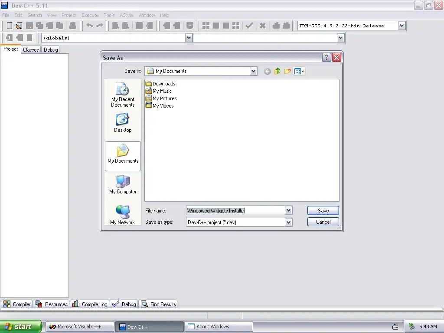Click the Save button
444x333 pixels.
323,210
